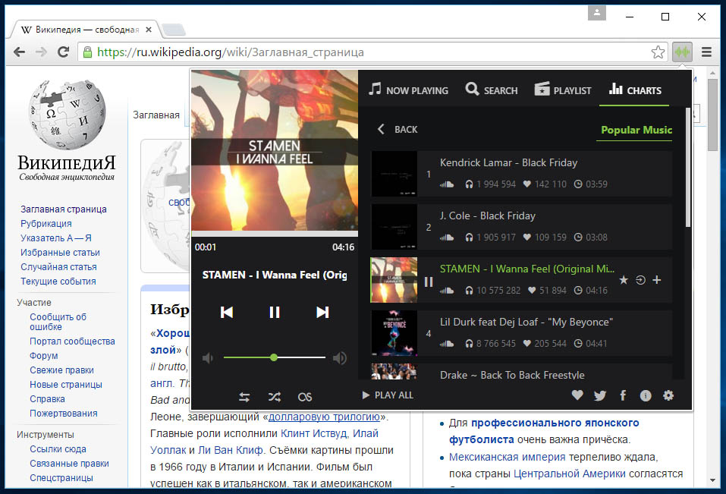Click Play All button

tap(388, 395)
